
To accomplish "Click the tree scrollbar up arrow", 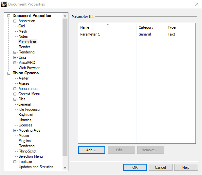I will pyautogui.click(x=65, y=16).
